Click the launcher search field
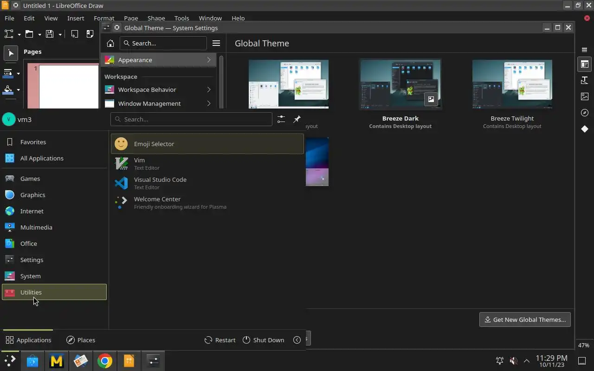The image size is (594, 371). tap(191, 119)
